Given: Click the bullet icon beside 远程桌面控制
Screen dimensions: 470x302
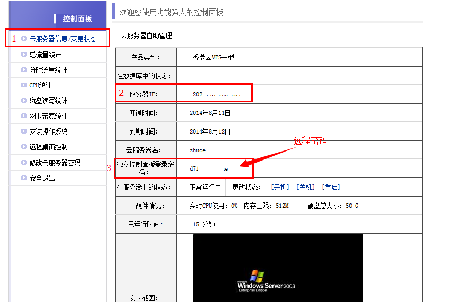Looking at the screenshot, I should click(23, 147).
